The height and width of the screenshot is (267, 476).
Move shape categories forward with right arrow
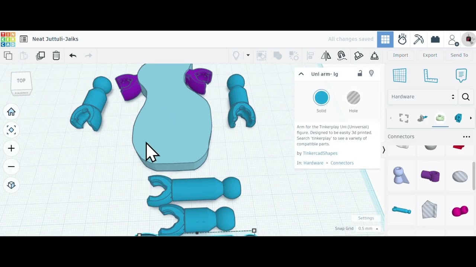click(471, 118)
